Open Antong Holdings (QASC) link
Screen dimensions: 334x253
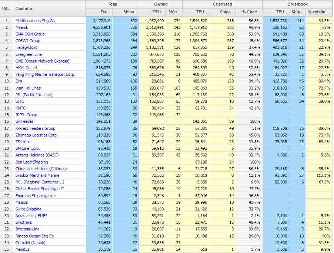click(x=37, y=155)
